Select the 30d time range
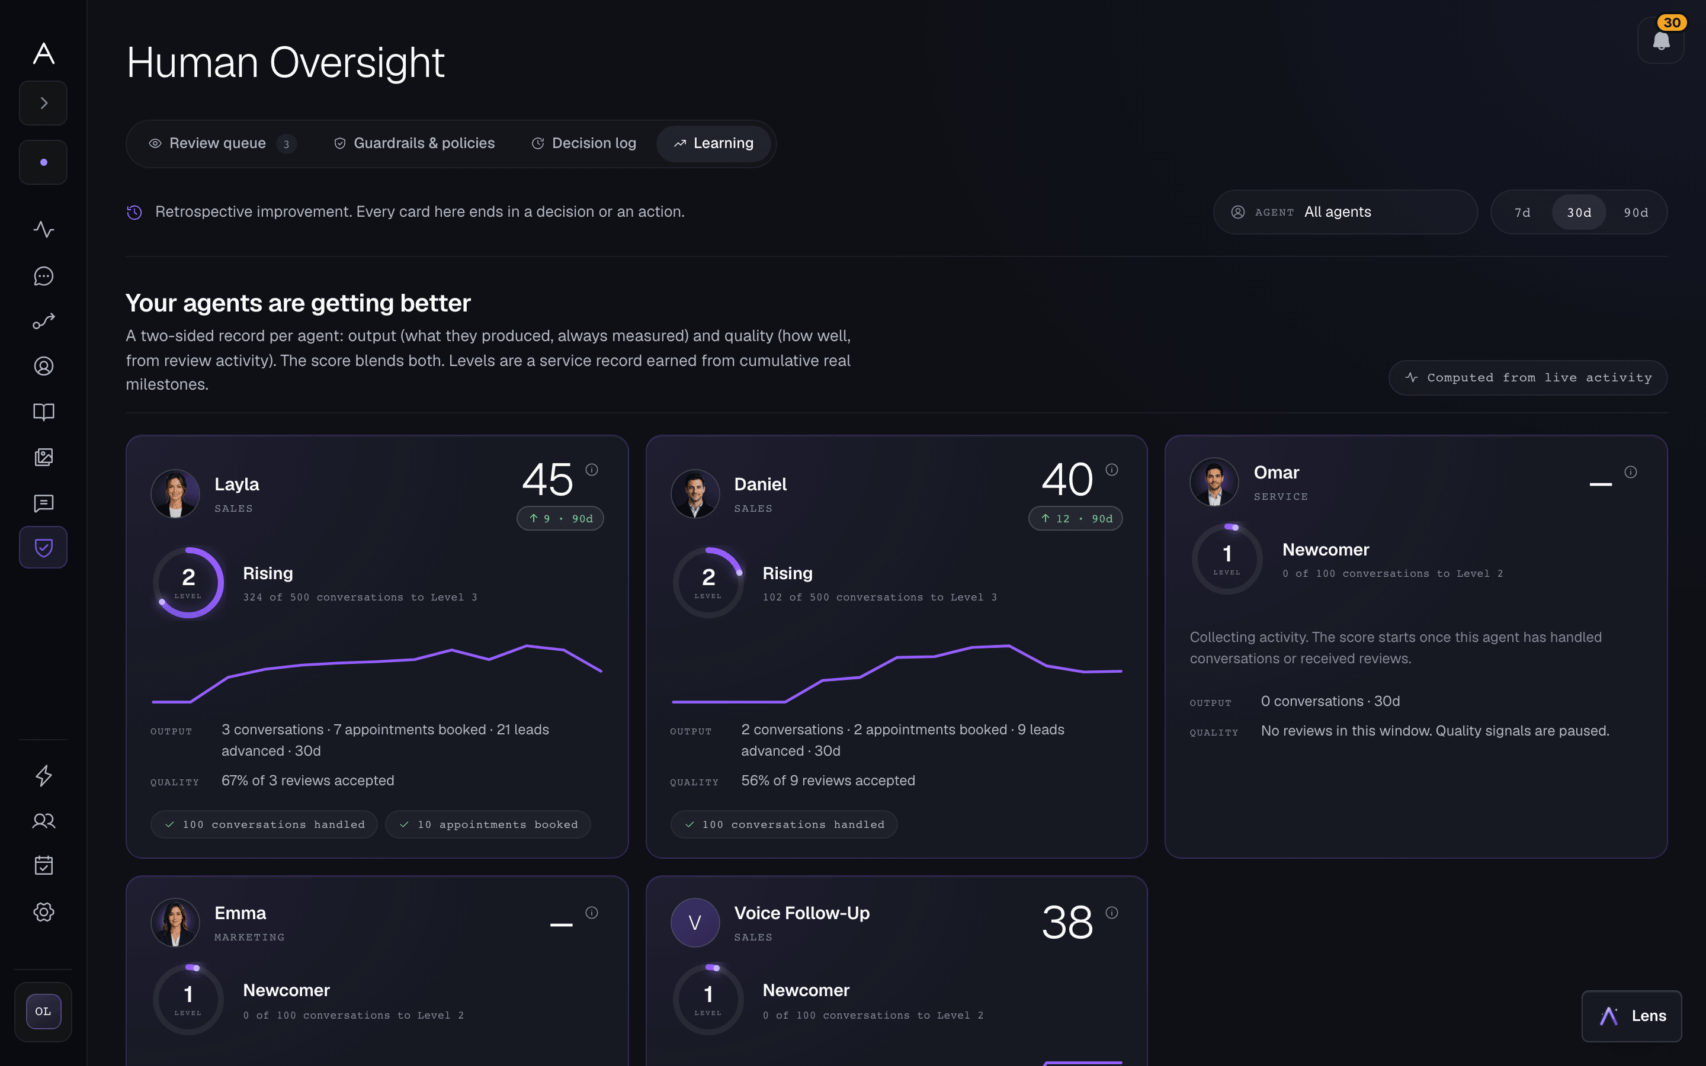This screenshot has height=1066, width=1706. coord(1579,212)
